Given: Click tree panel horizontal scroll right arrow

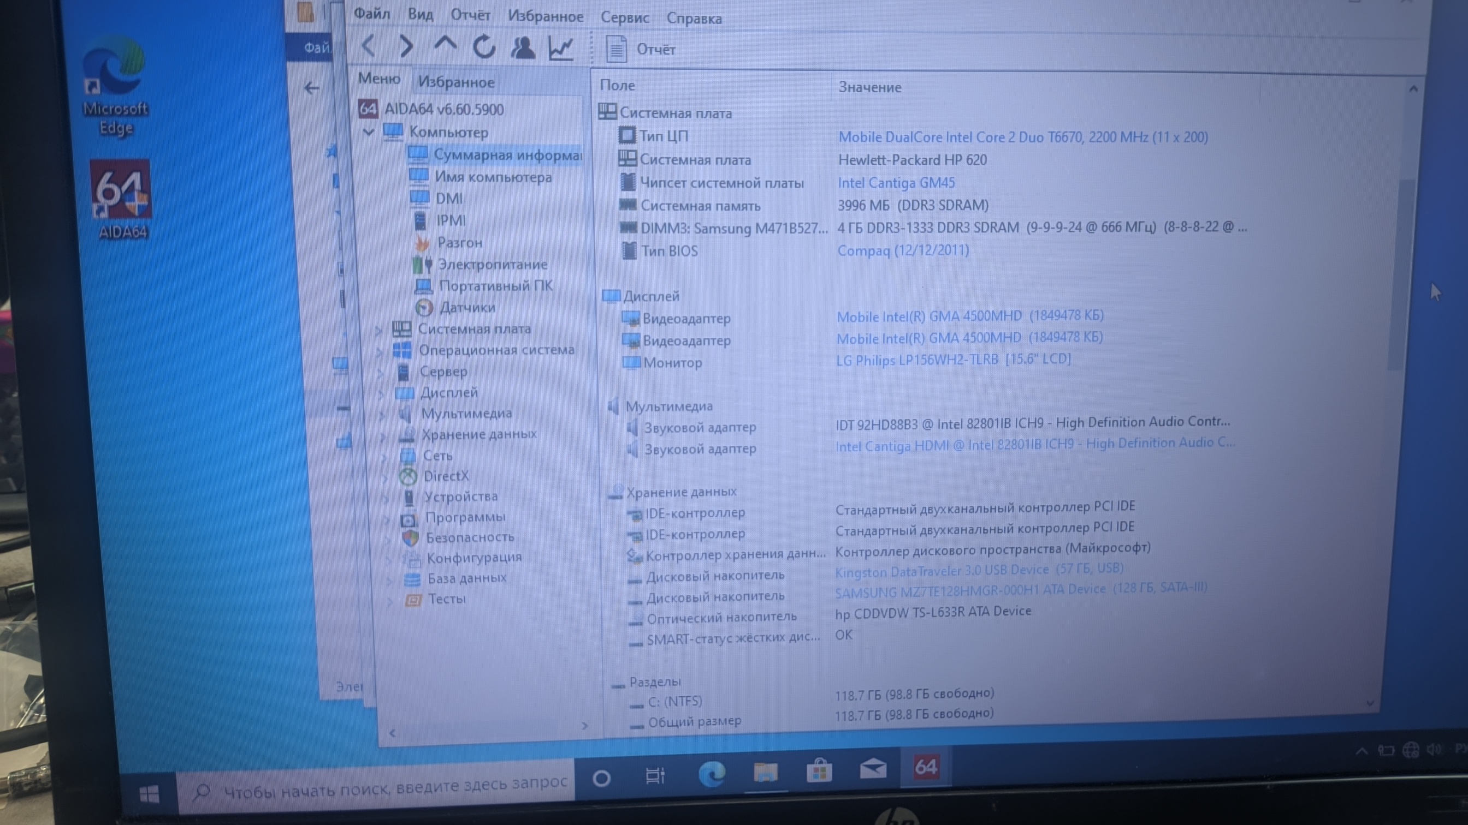Looking at the screenshot, I should (x=584, y=726).
